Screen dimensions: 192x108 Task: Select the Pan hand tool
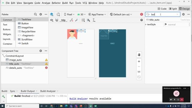click(139, 55)
